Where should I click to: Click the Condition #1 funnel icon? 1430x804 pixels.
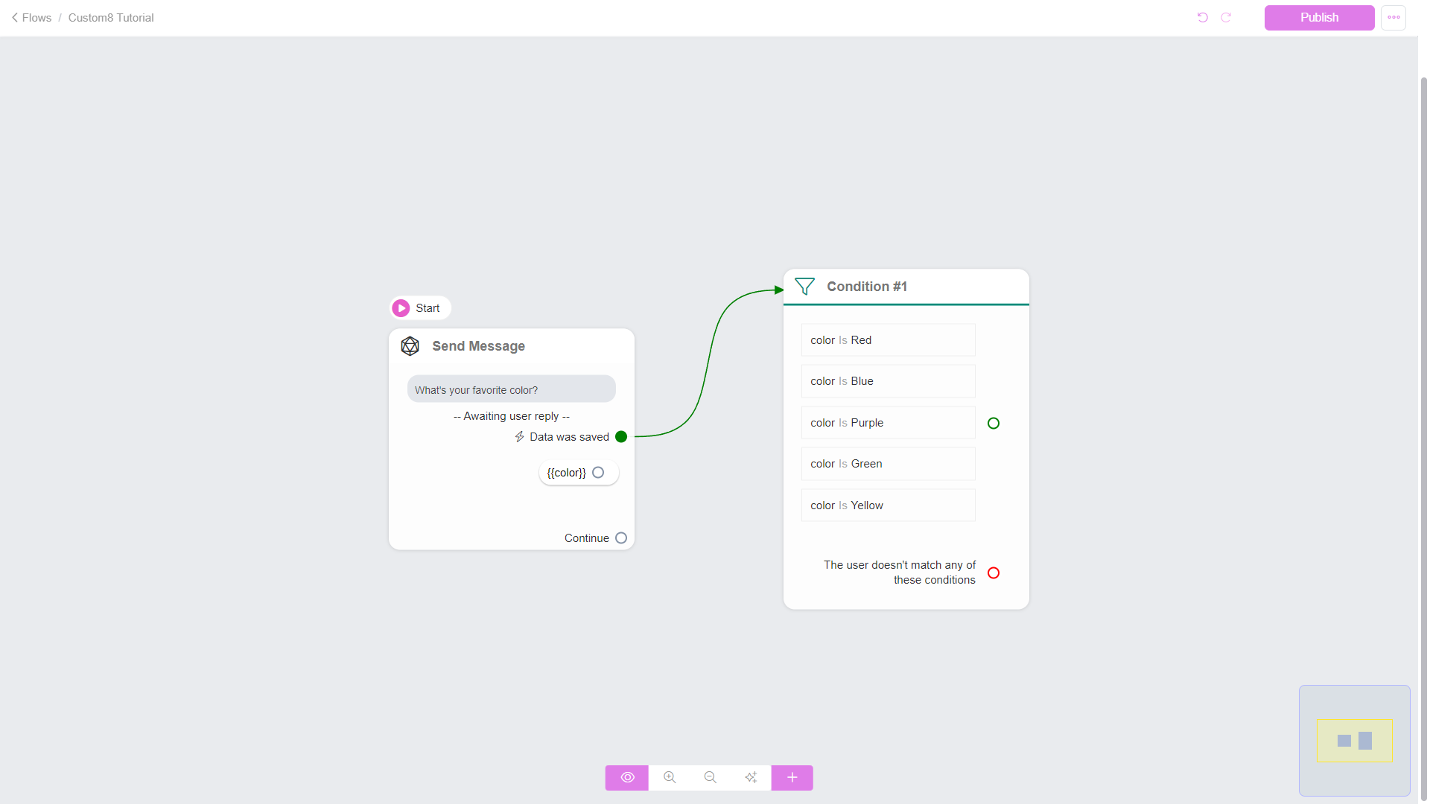point(804,287)
